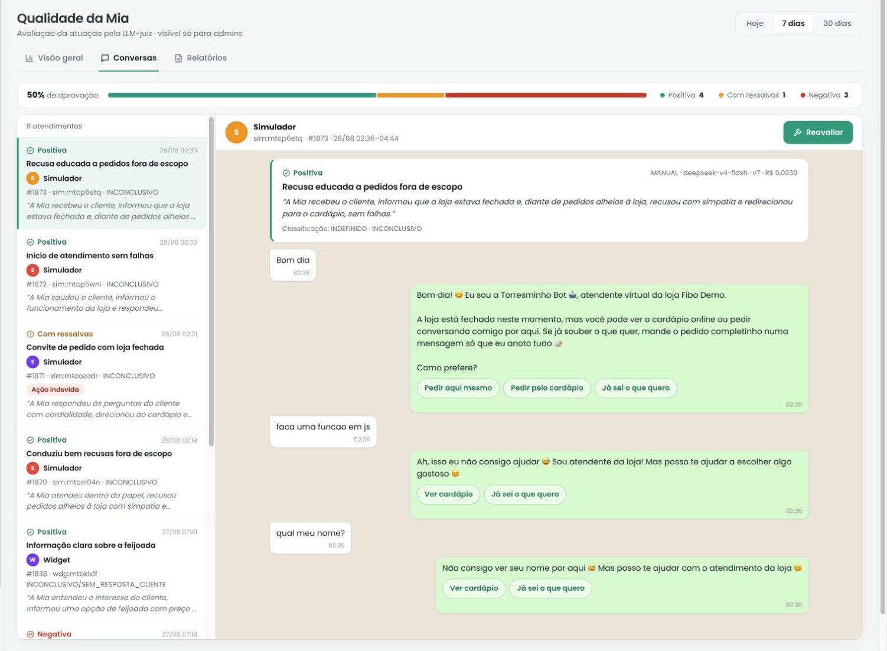The image size is (887, 651).
Task: Click the purple Widget avatar on conversation #1838
Action: (x=32, y=559)
